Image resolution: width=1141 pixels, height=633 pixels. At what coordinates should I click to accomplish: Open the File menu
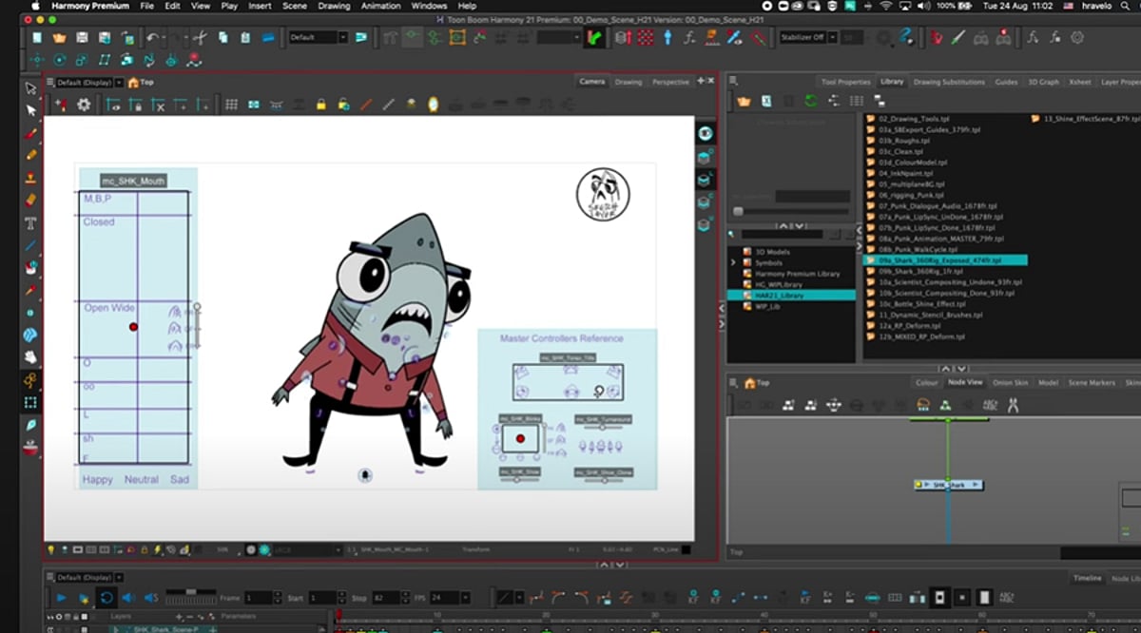(146, 6)
